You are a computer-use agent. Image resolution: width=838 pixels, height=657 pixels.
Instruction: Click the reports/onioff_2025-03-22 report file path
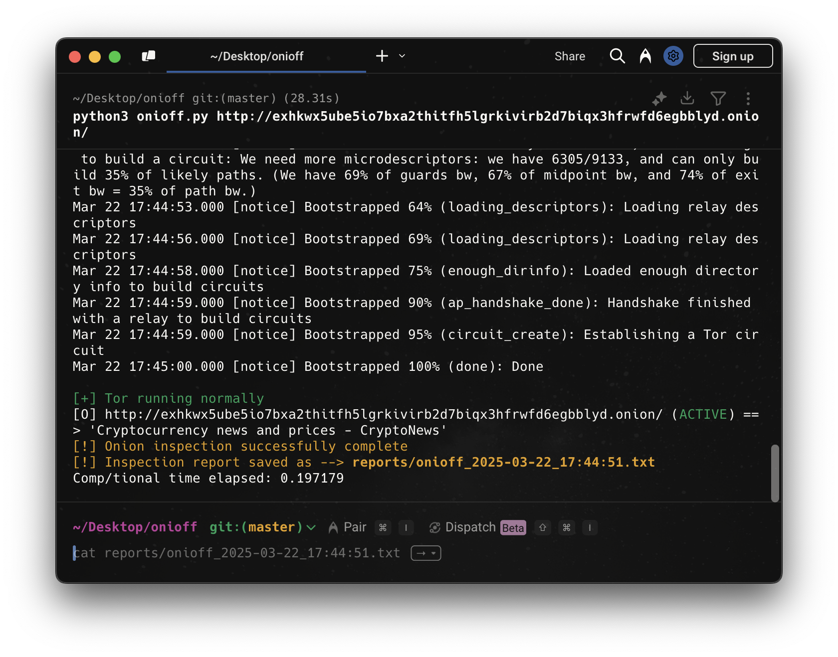(503, 462)
